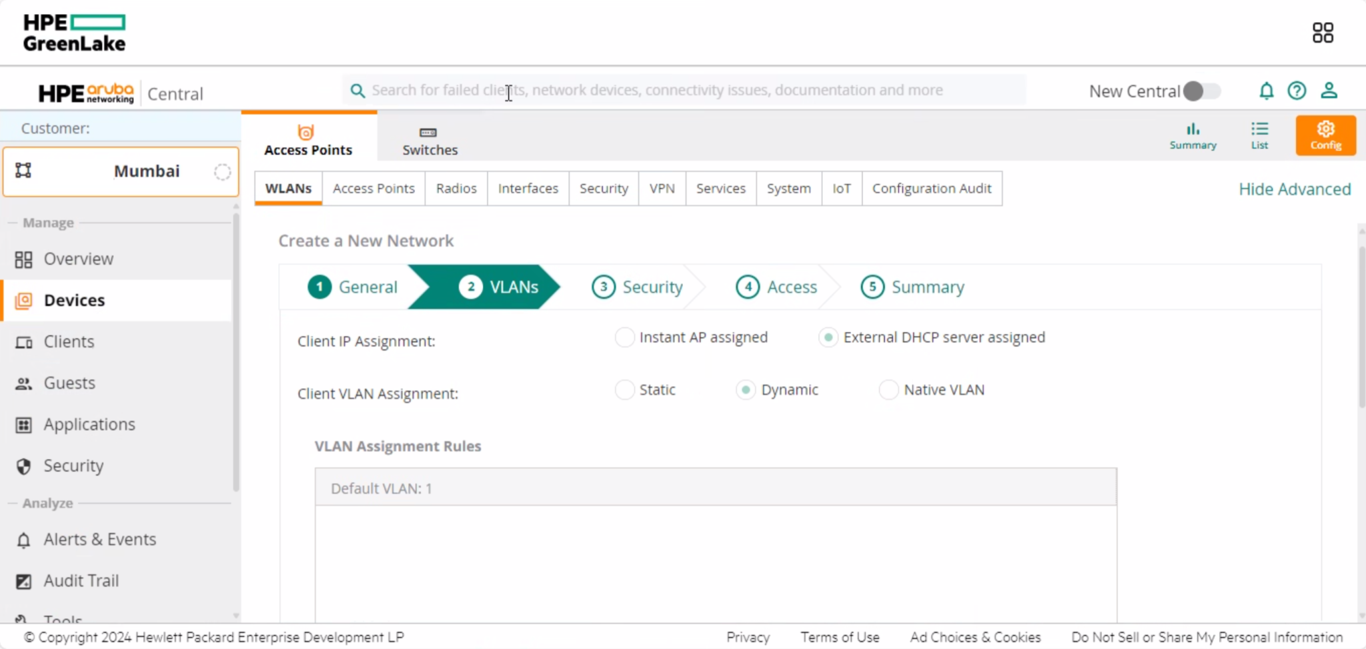Open the help question mark icon
This screenshot has width=1366, height=649.
(1297, 91)
